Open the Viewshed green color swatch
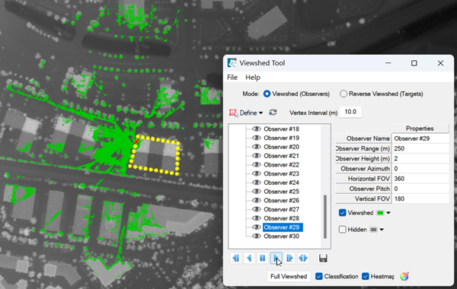The image size is (457, 289). click(x=380, y=213)
